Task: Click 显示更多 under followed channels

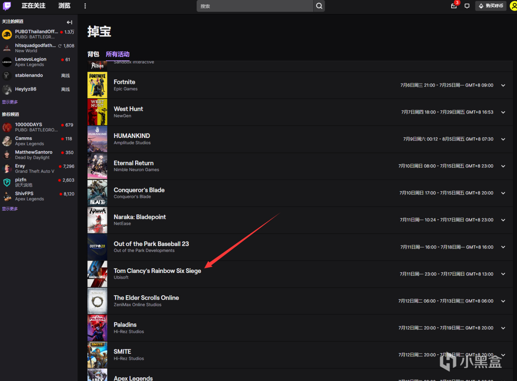Action: coord(10,102)
